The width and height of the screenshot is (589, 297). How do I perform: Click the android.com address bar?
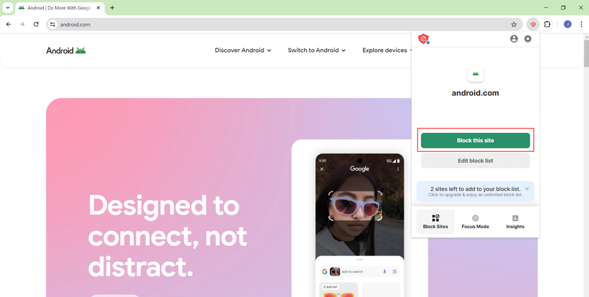coord(284,24)
